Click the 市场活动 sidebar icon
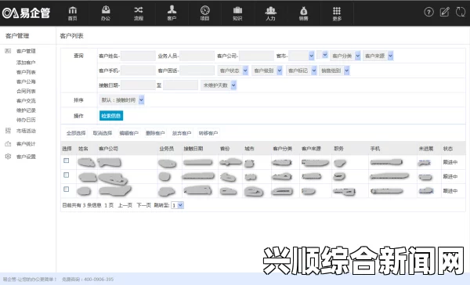470x285 pixels. 8,131
